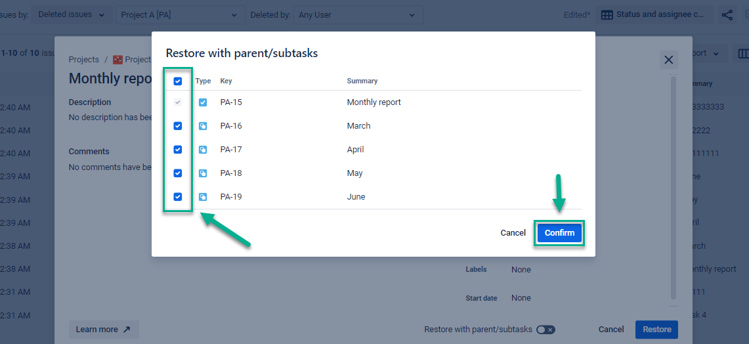Click the subtask type icon for PA-19
This screenshot has height=344, width=749.
tap(203, 197)
